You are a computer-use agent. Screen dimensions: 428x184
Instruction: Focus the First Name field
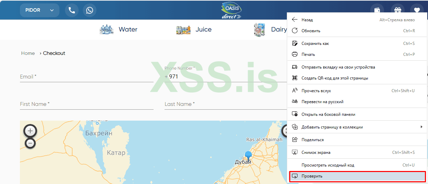click(87, 104)
